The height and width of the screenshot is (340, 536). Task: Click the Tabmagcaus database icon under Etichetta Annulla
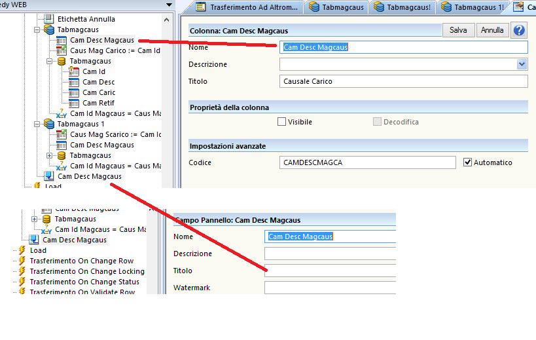click(49, 29)
